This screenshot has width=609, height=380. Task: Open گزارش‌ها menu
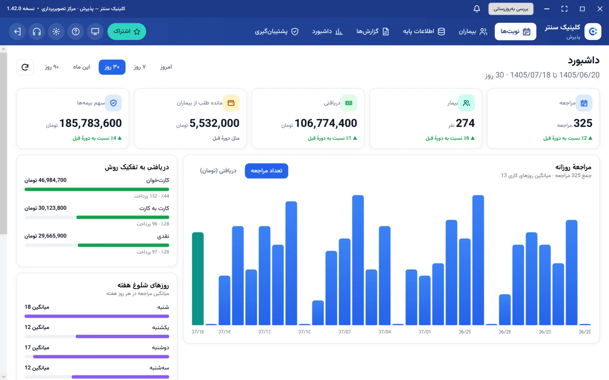[x=373, y=31]
